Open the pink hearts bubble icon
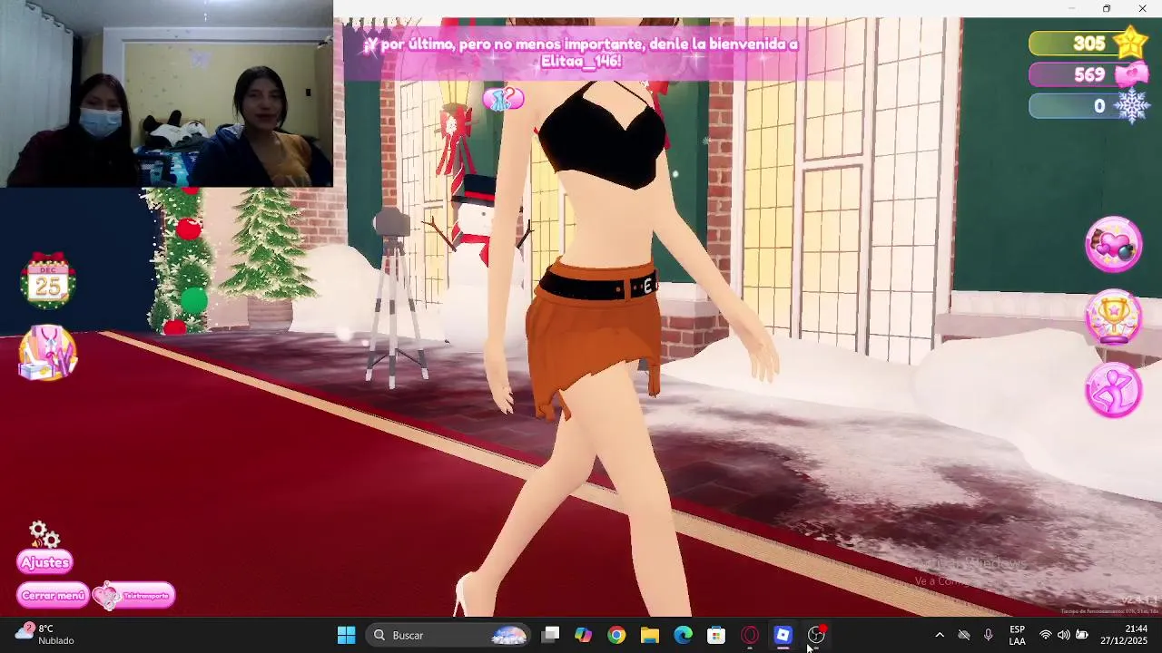The height and width of the screenshot is (653, 1162). click(1113, 245)
